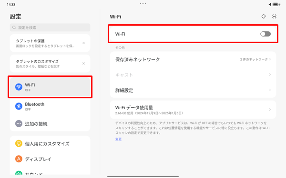The width and height of the screenshot is (286, 178).
Task: Select Wi-Fi in the settings sidebar
Action: (50, 87)
